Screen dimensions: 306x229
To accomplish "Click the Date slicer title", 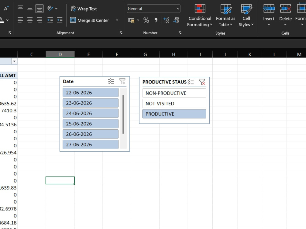I will pos(68,81).
